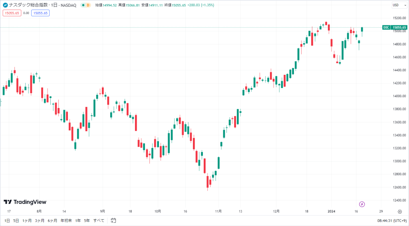Click the orange D data indicator

[88, 5]
